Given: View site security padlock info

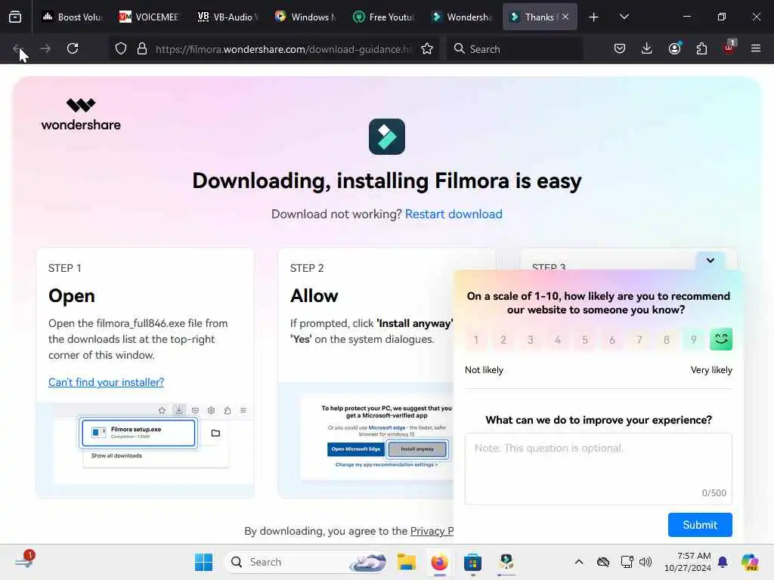Looking at the screenshot, I should tap(142, 48).
